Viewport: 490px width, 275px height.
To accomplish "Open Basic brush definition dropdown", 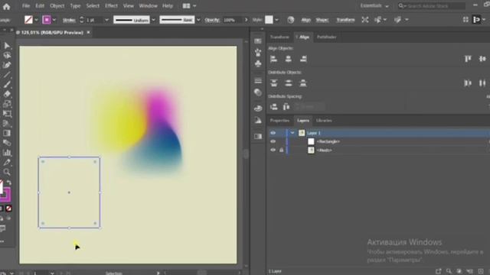I will tap(198, 20).
